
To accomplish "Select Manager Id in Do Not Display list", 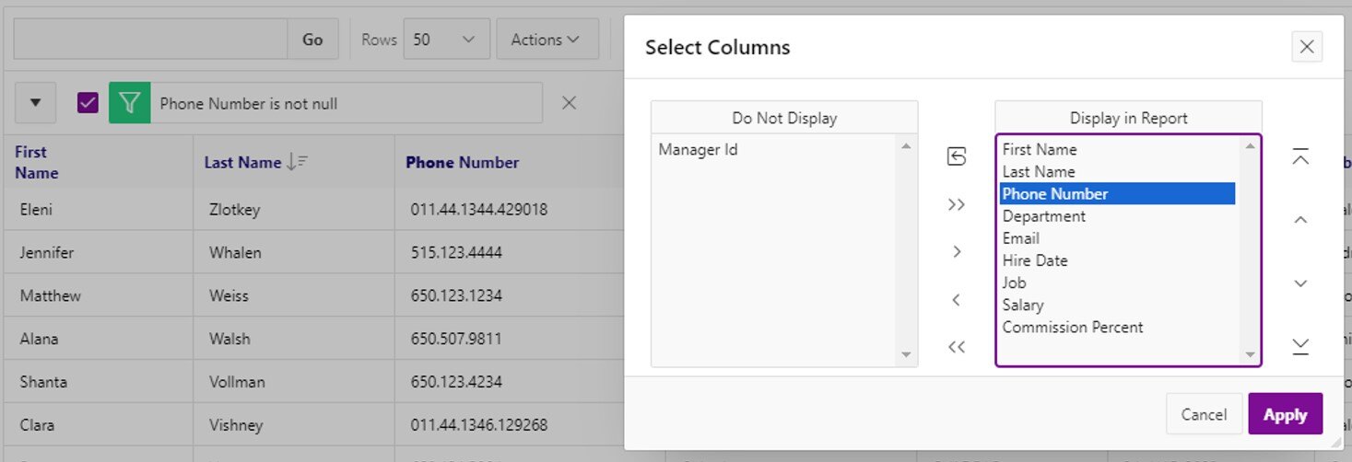I will (x=698, y=150).
